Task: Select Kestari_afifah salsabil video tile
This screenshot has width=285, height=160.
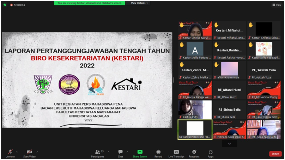Action: (x=264, y=50)
